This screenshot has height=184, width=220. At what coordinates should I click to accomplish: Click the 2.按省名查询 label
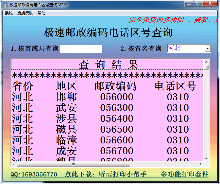tap(141, 49)
